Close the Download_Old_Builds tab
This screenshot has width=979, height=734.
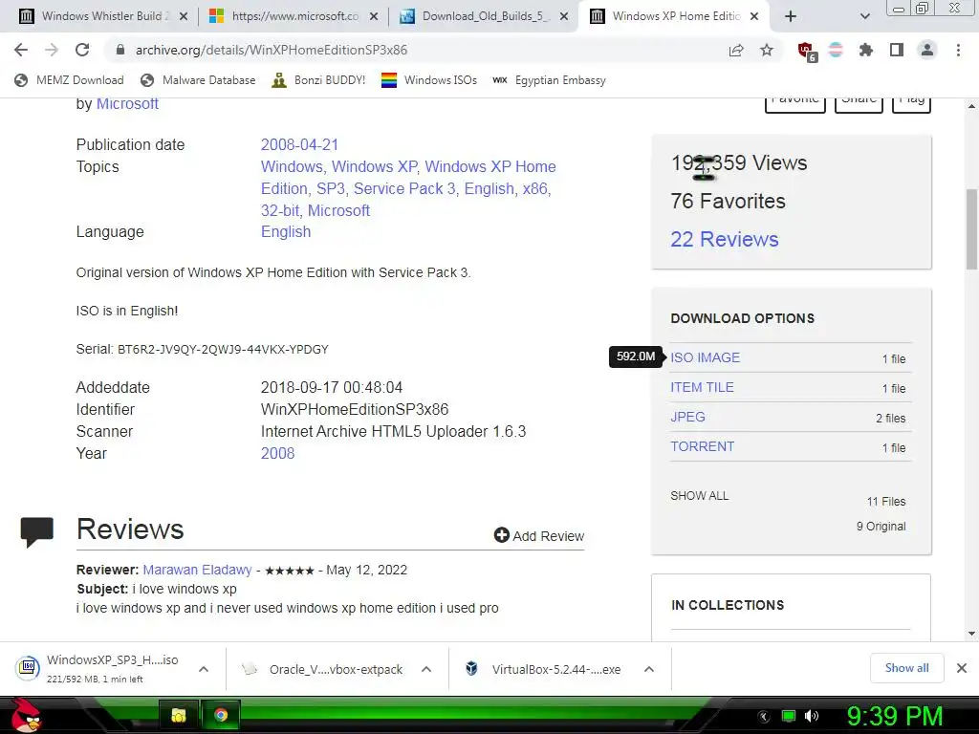pyautogui.click(x=564, y=17)
